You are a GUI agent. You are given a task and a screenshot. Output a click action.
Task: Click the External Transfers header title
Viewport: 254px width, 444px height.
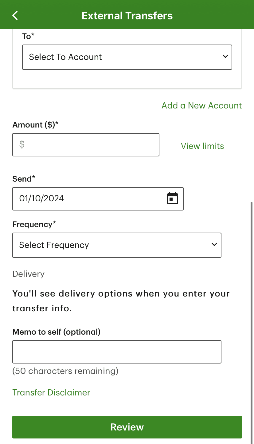coord(127,15)
